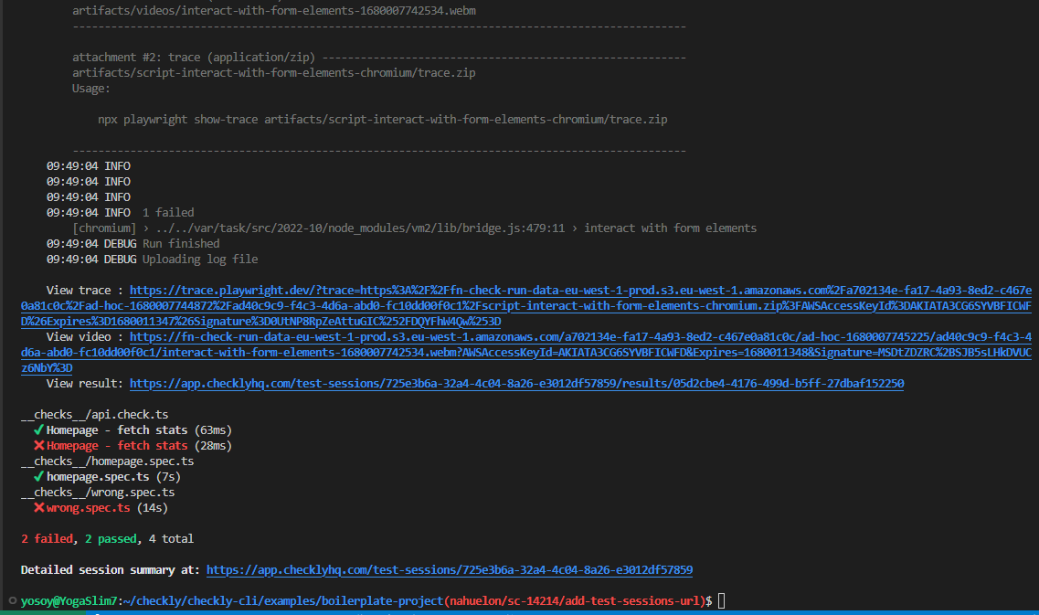Click the ~/checkly/checkly-cli working directory path
Screen dimensions: 1039x615
283,600
